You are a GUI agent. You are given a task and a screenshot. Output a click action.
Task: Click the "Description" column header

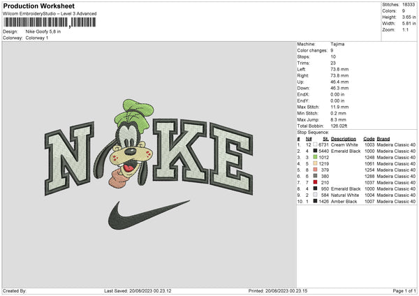pos(344,139)
